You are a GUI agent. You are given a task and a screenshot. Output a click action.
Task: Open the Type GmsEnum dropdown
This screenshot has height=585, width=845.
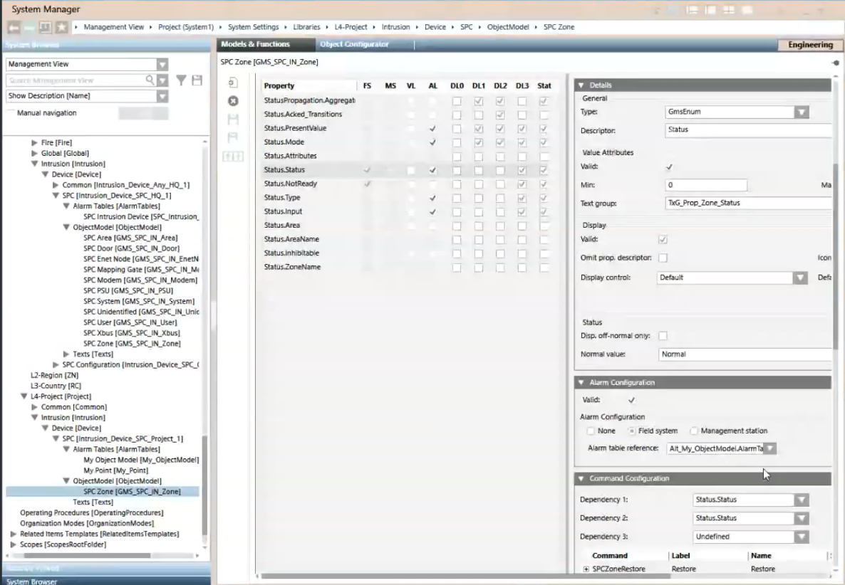[x=801, y=111]
